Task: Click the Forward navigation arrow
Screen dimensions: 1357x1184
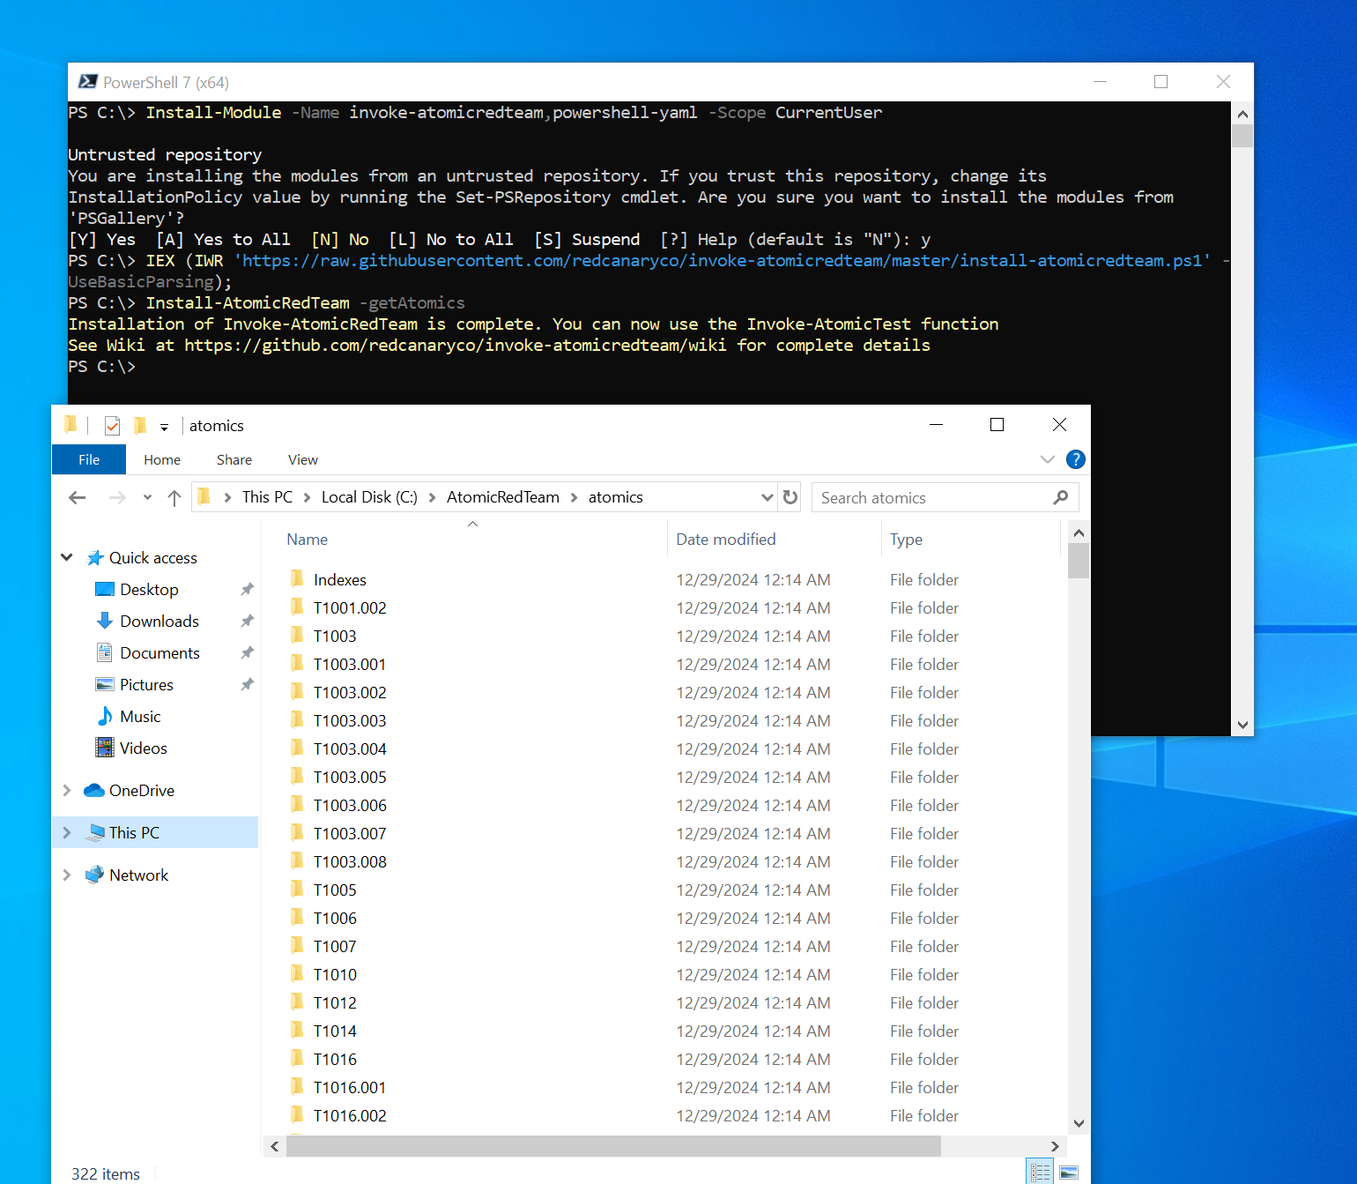Action: [x=116, y=498]
